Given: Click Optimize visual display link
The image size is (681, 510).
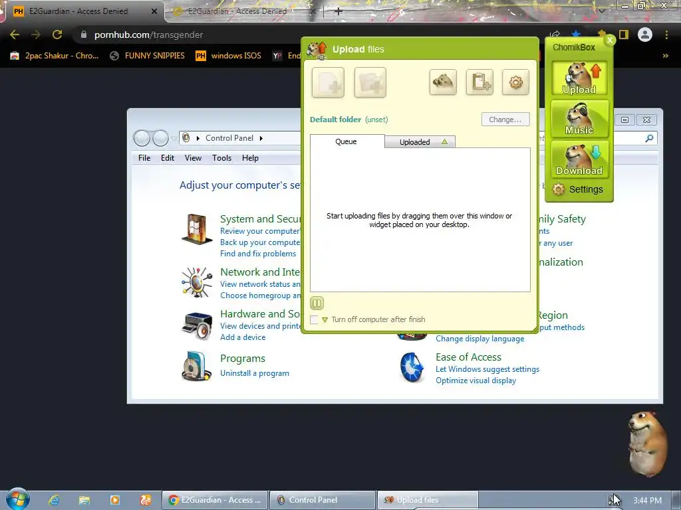Looking at the screenshot, I should pyautogui.click(x=476, y=381).
